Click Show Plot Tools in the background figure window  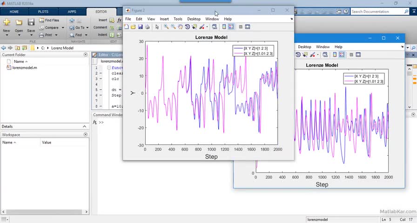pos(358,55)
